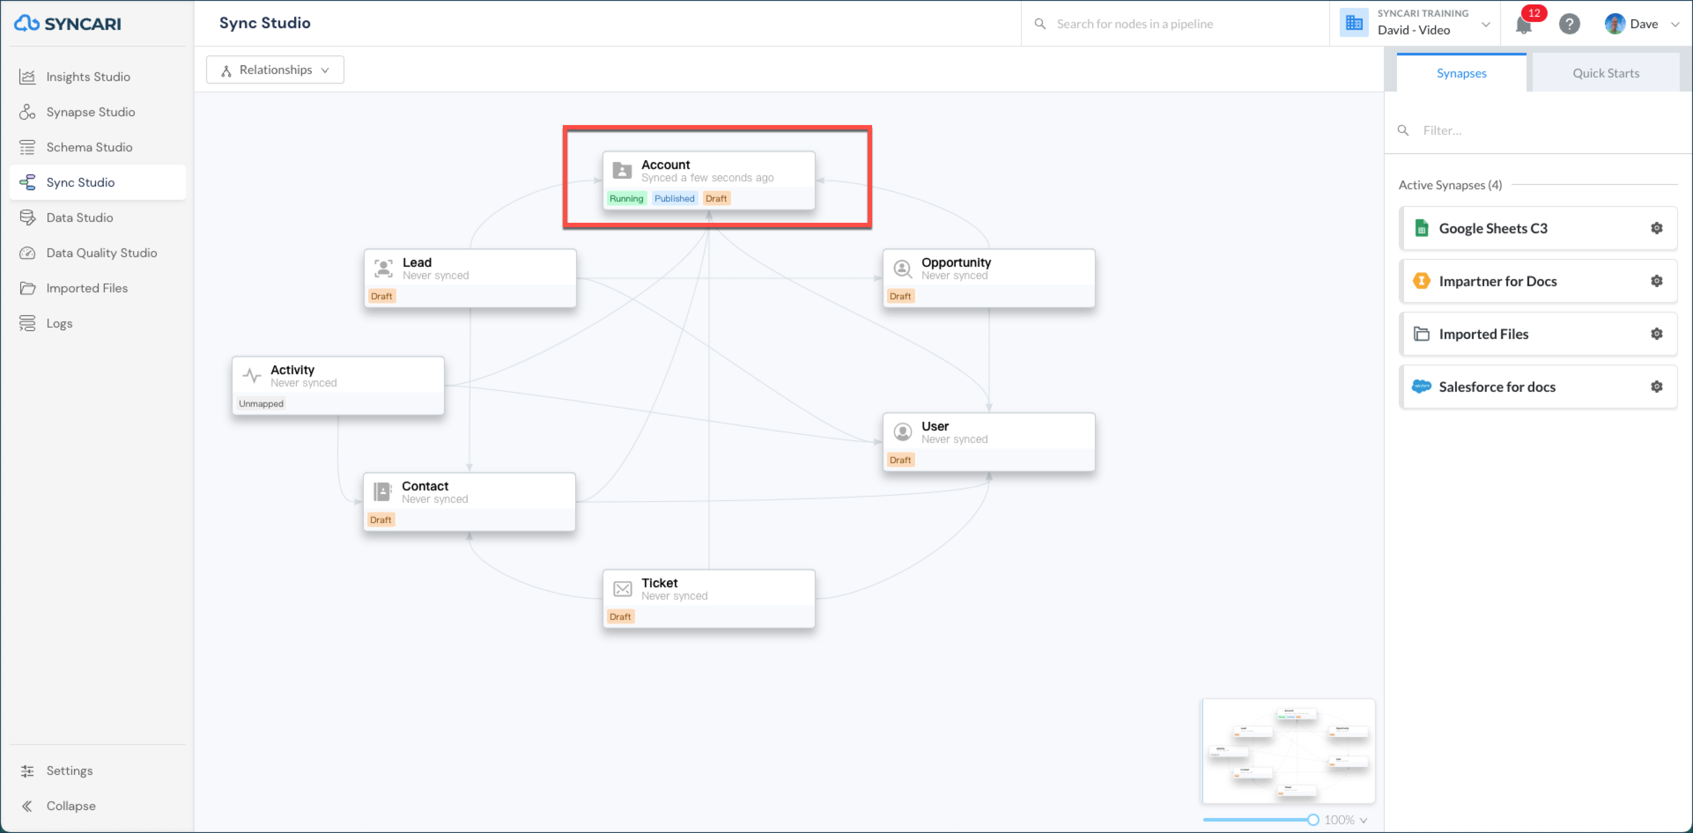Collapse the sidebar using double-chevron icon

click(x=28, y=806)
